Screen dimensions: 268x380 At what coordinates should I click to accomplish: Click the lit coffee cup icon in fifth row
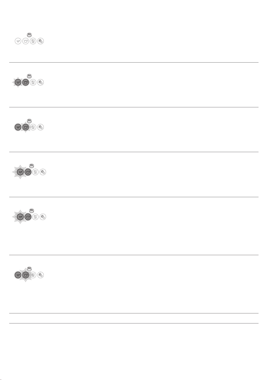coord(28,217)
